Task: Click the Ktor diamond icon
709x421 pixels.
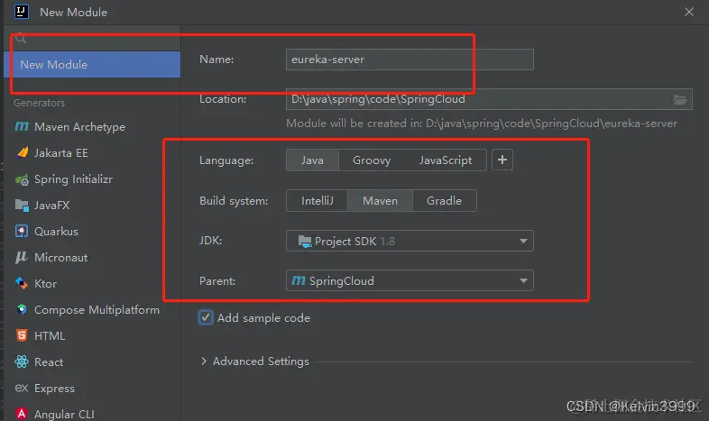Action: click(22, 283)
